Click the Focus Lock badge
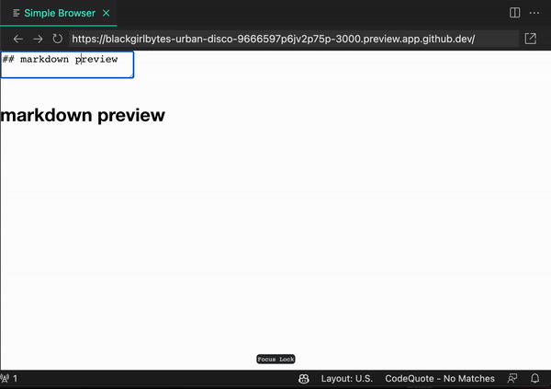The width and height of the screenshot is (551, 389). click(x=275, y=359)
